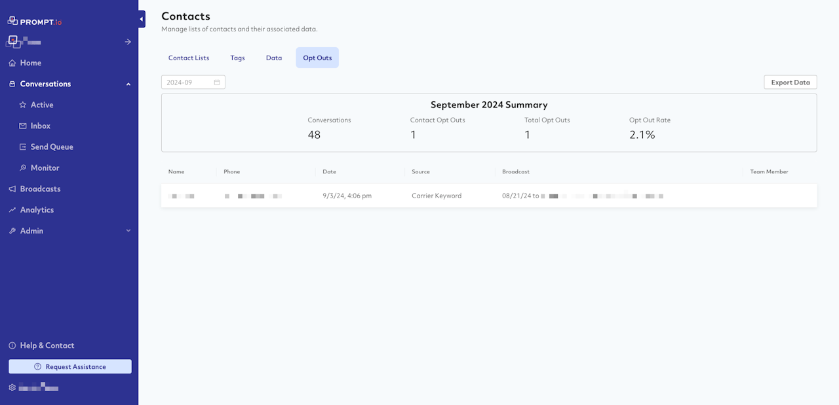Click the Monitor icon in sidebar
Screen dimensions: 839x405
[x=23, y=167]
